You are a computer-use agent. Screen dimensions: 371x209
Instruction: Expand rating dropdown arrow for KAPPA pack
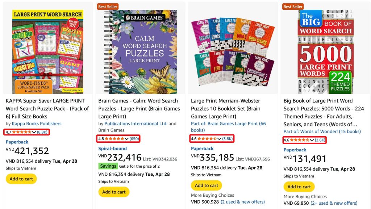click(x=34, y=132)
